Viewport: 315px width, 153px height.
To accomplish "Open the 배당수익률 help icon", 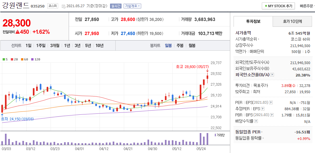I will (x=256, y=121).
